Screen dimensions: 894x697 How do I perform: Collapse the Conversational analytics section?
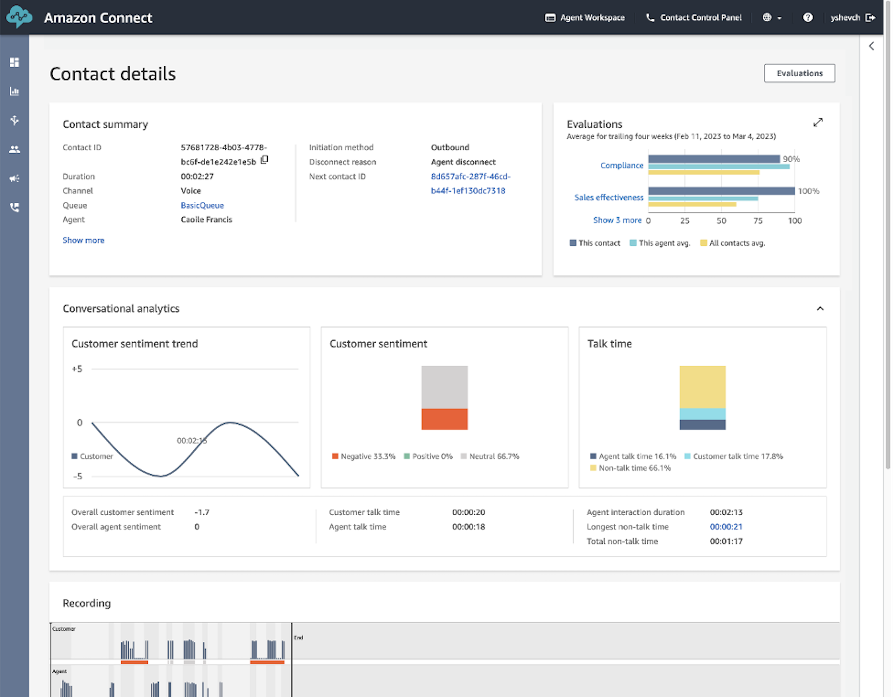[820, 308]
